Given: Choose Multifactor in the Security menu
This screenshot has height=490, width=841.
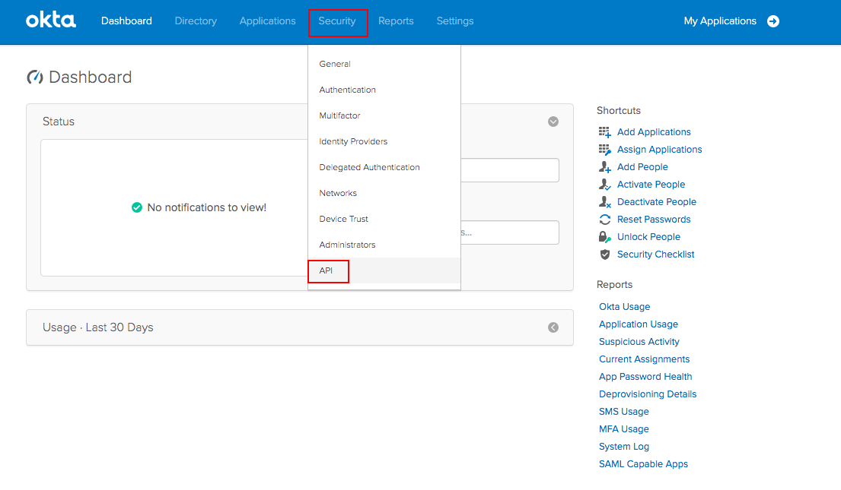Looking at the screenshot, I should click(x=339, y=115).
